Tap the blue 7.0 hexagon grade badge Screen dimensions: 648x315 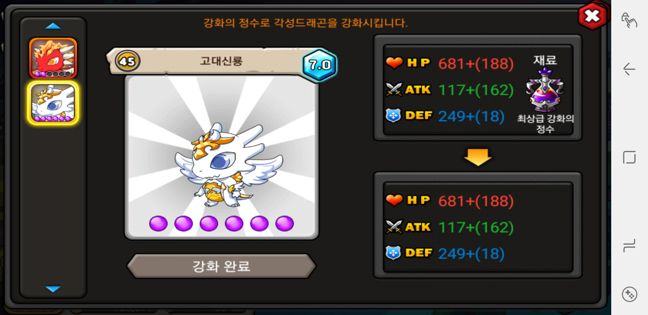(320, 65)
